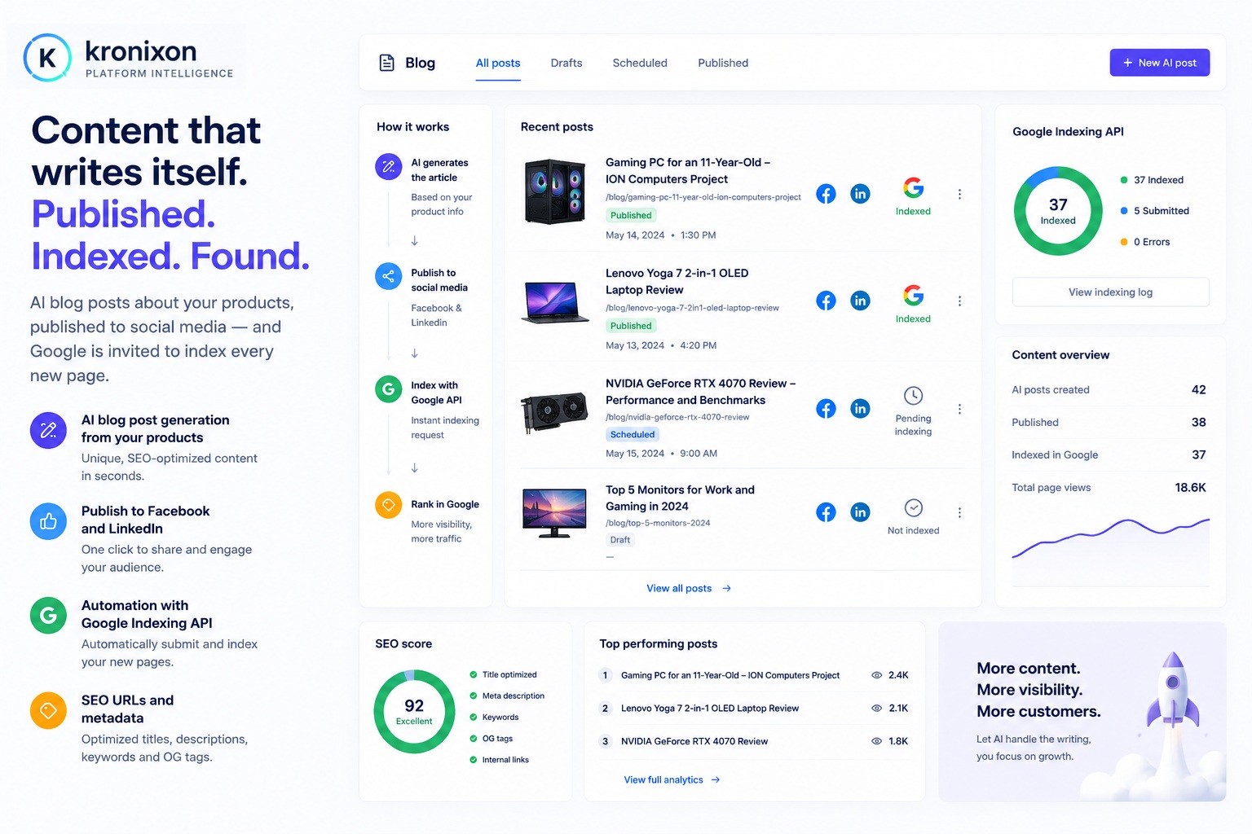The width and height of the screenshot is (1252, 834).
Task: Open more options for Top 5 Monitors post
Action: click(x=959, y=512)
